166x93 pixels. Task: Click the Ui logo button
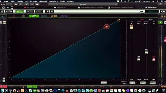(163, 12)
